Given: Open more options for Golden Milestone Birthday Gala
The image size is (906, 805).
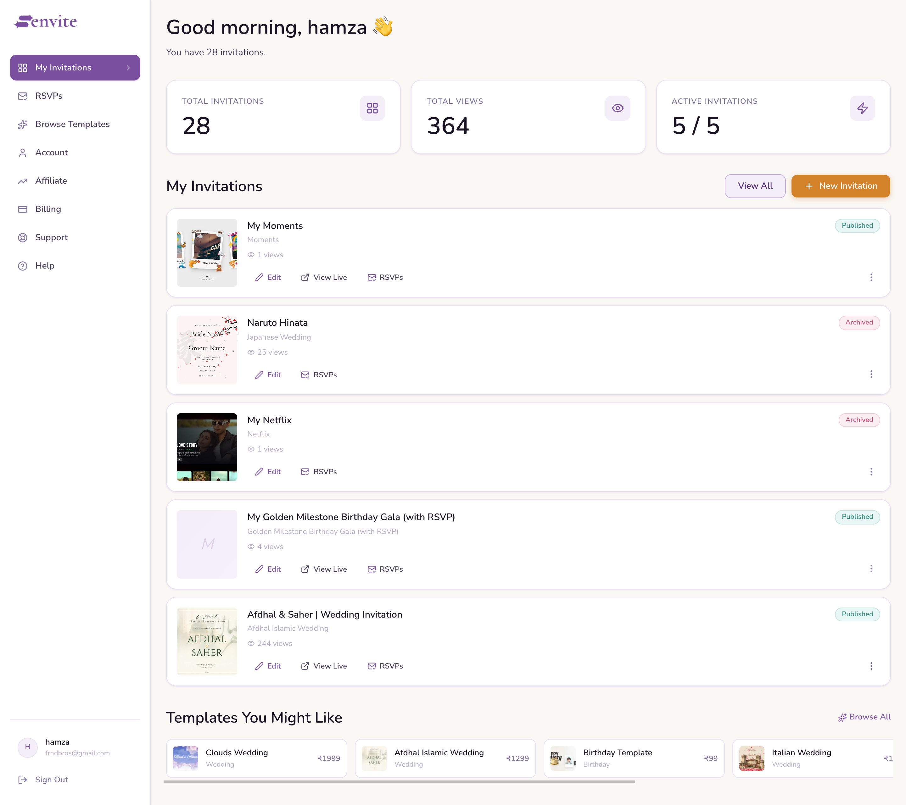Looking at the screenshot, I should click(x=871, y=569).
